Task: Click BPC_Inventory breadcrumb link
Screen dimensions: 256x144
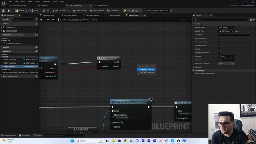Action: pos(71,20)
